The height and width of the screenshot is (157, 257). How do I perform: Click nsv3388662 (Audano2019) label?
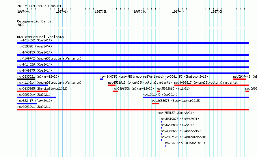click(x=181, y=131)
